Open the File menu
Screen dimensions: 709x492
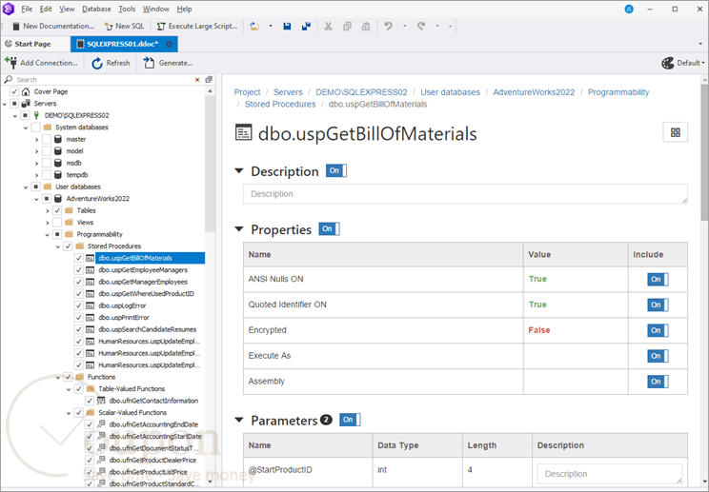tap(27, 9)
